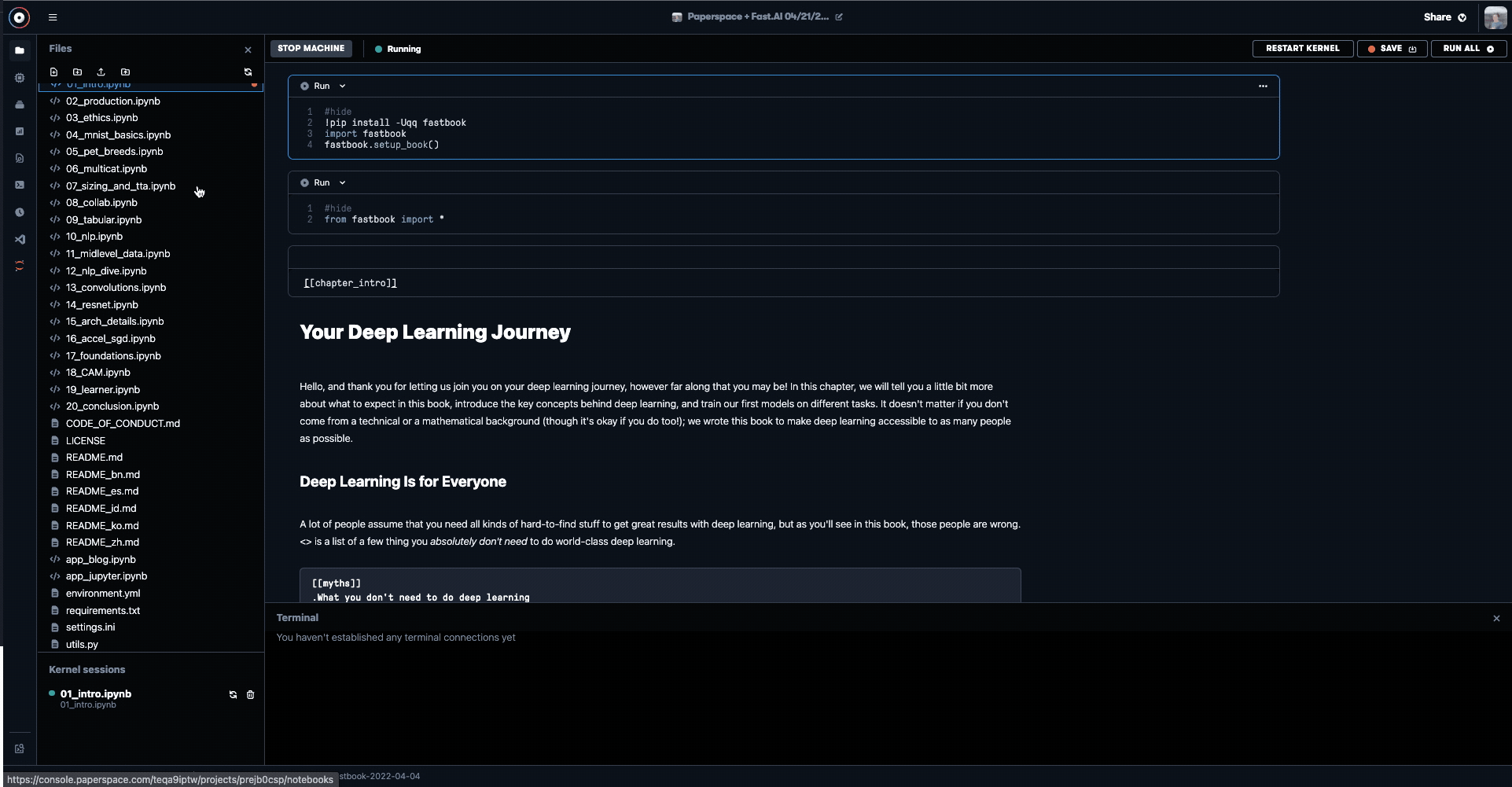Expand Run options for the pip install cell
The width and height of the screenshot is (1512, 787).
point(342,86)
